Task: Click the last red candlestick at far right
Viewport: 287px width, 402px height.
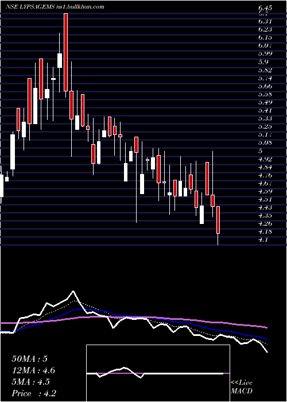Action: click(218, 220)
